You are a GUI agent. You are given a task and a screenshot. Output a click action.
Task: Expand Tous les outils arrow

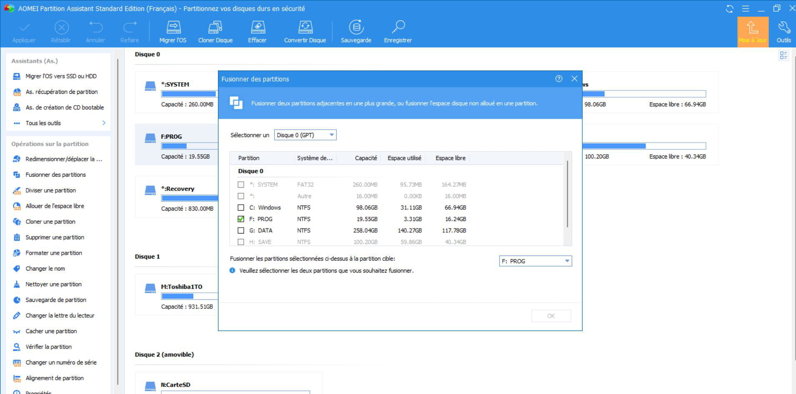(104, 123)
